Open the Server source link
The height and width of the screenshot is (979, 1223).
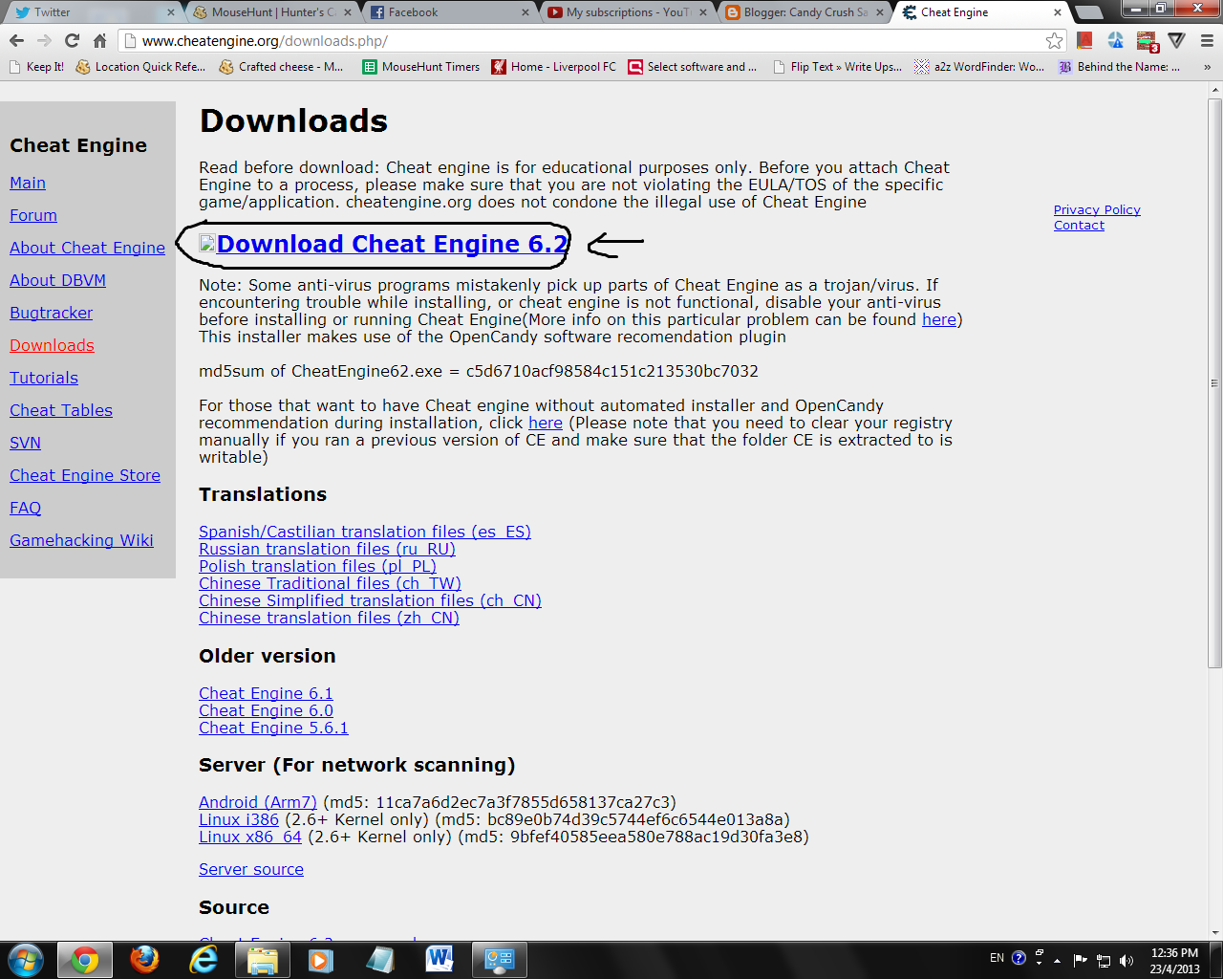pos(251,869)
